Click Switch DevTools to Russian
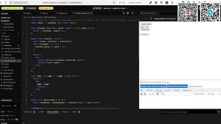221x124 pixels. click(177, 86)
